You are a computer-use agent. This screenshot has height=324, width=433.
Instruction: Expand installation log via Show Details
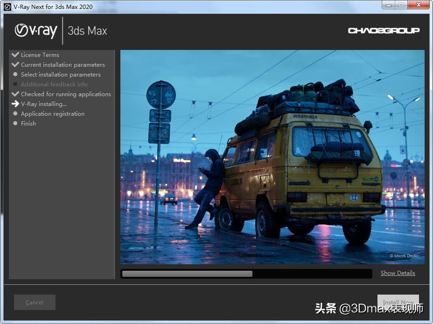tap(398, 273)
